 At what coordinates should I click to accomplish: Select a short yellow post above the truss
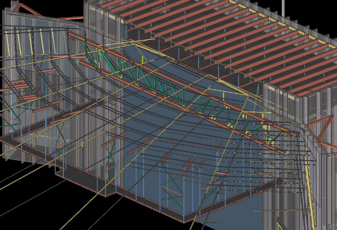143,61
